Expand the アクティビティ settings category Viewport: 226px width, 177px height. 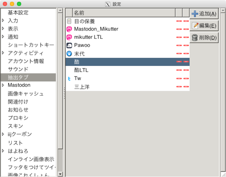tap(3, 53)
